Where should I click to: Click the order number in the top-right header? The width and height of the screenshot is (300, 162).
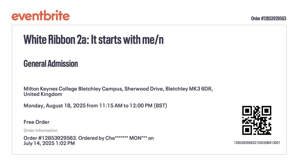(x=268, y=18)
